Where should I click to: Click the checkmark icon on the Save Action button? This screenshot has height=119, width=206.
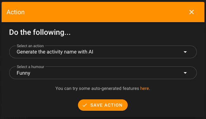coord(85,105)
